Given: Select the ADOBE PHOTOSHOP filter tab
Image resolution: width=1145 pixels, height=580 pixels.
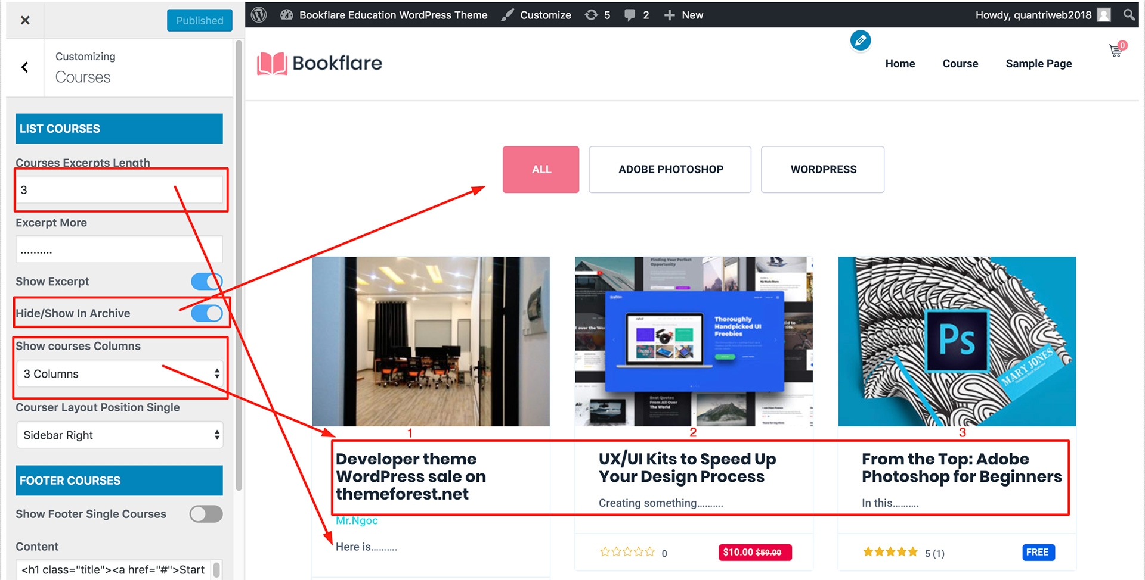Looking at the screenshot, I should pyautogui.click(x=670, y=169).
